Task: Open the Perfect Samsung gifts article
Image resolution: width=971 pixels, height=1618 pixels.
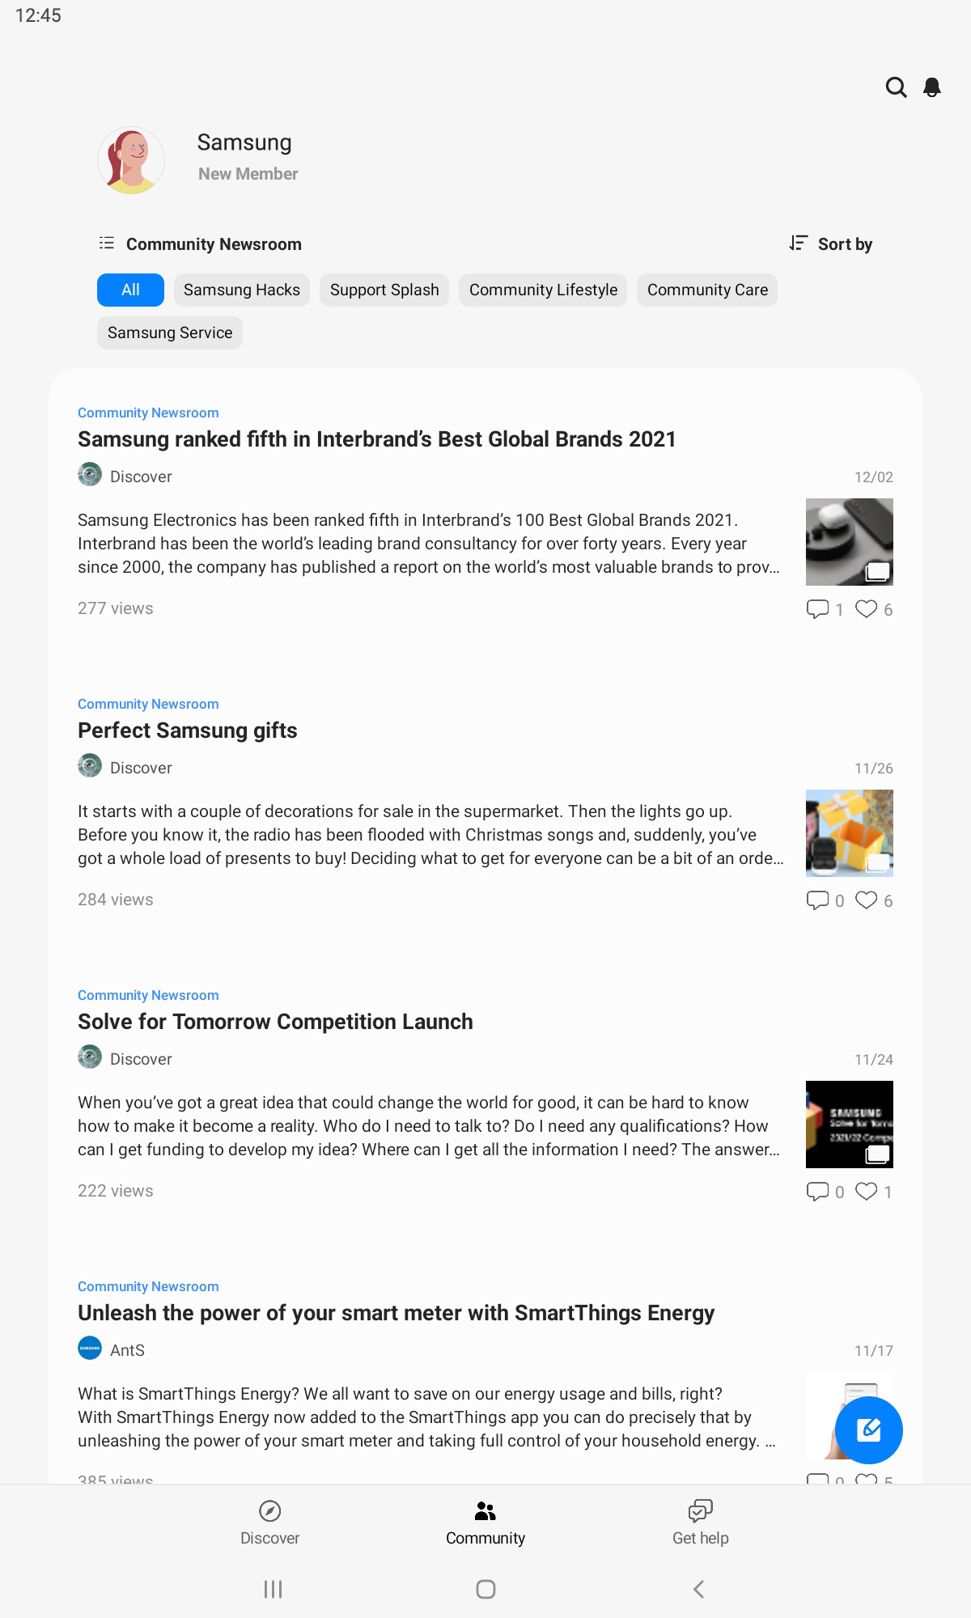Action: coord(188,731)
